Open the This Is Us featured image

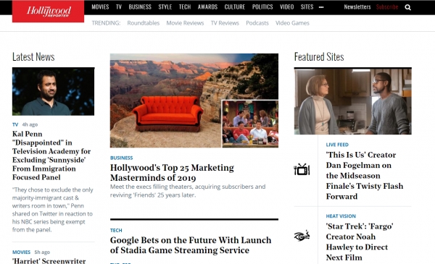(353, 101)
